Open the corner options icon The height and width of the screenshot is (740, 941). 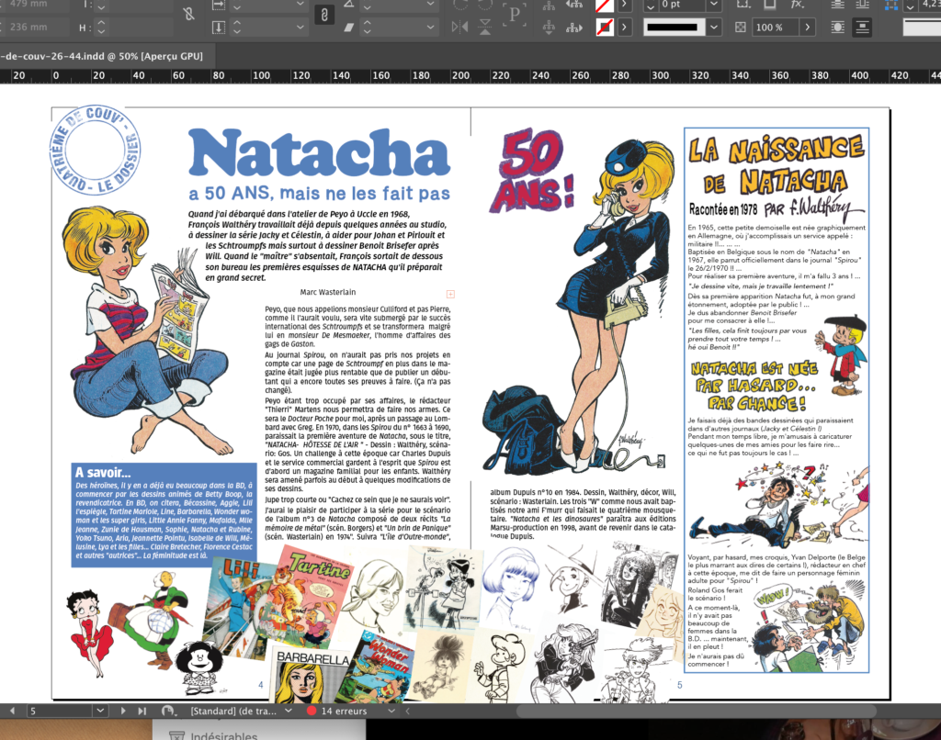(743, 5)
